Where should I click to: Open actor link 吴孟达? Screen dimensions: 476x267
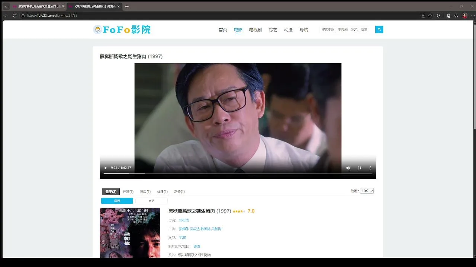(195, 229)
